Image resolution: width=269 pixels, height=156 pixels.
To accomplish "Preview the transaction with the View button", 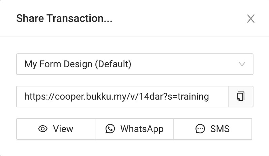I will coord(56,129).
